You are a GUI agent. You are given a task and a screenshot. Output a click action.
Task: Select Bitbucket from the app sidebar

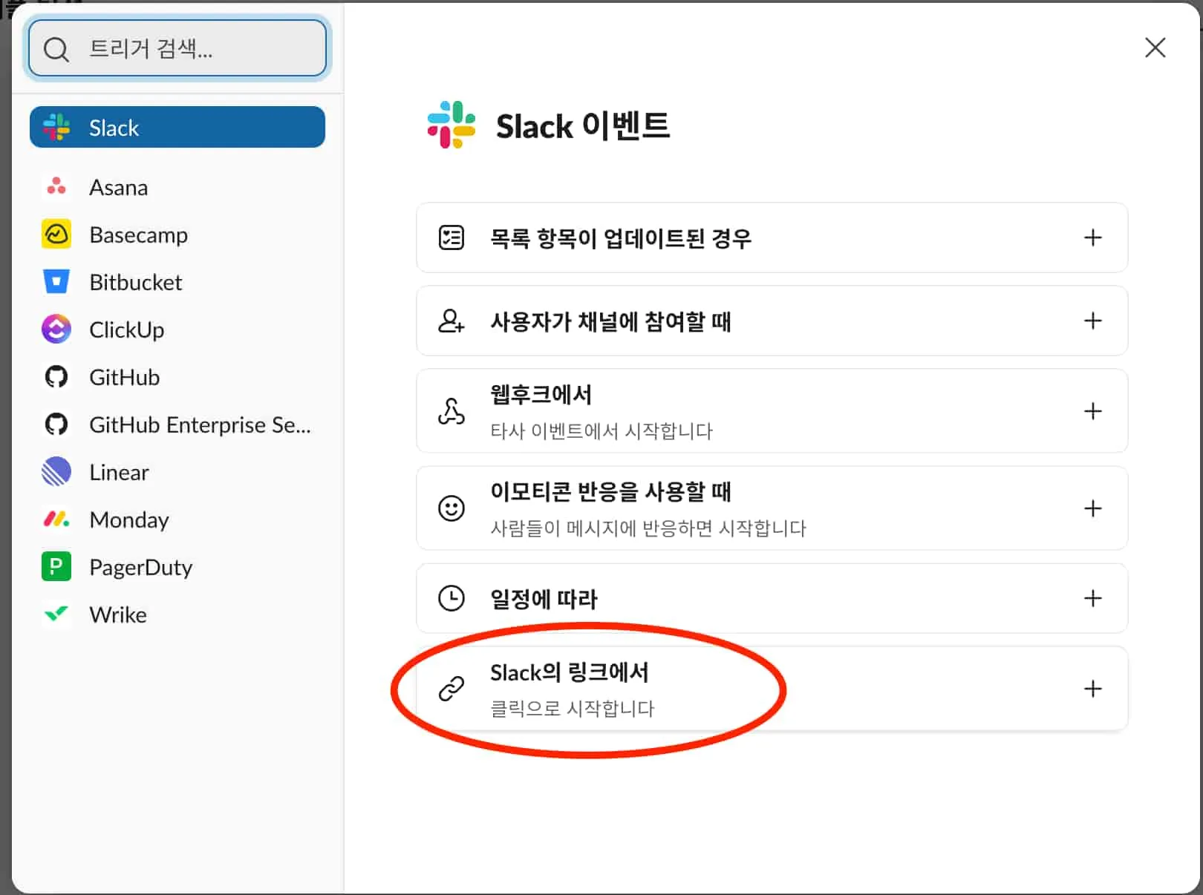click(135, 282)
